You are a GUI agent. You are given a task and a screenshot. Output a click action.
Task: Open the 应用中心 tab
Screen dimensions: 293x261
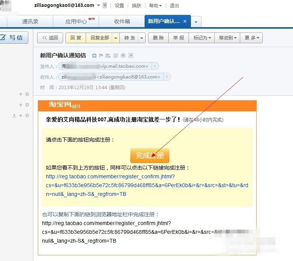pos(76,21)
